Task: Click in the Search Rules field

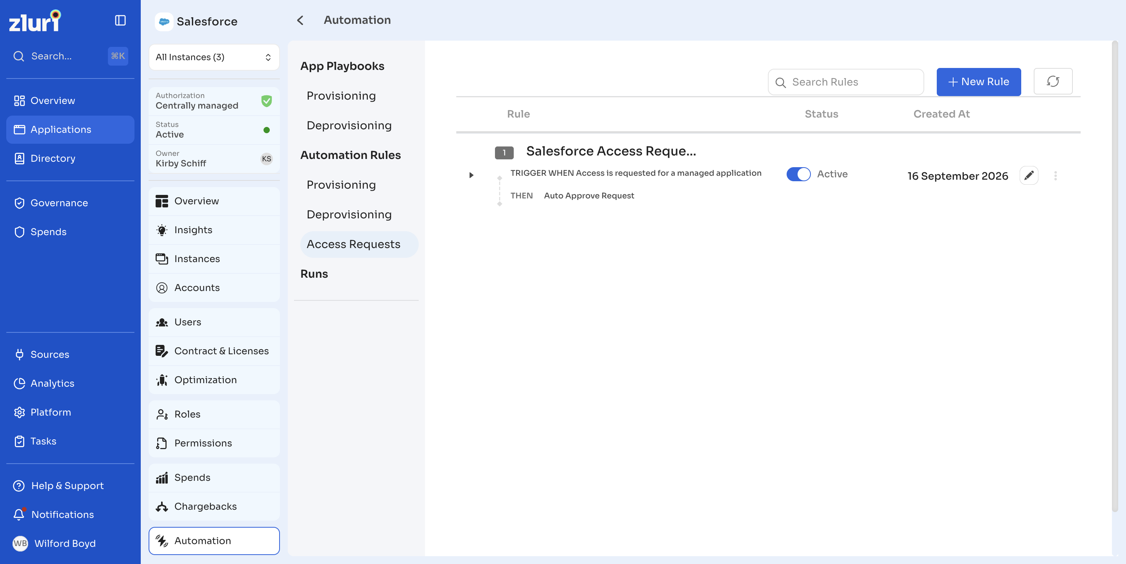Action: coord(845,82)
